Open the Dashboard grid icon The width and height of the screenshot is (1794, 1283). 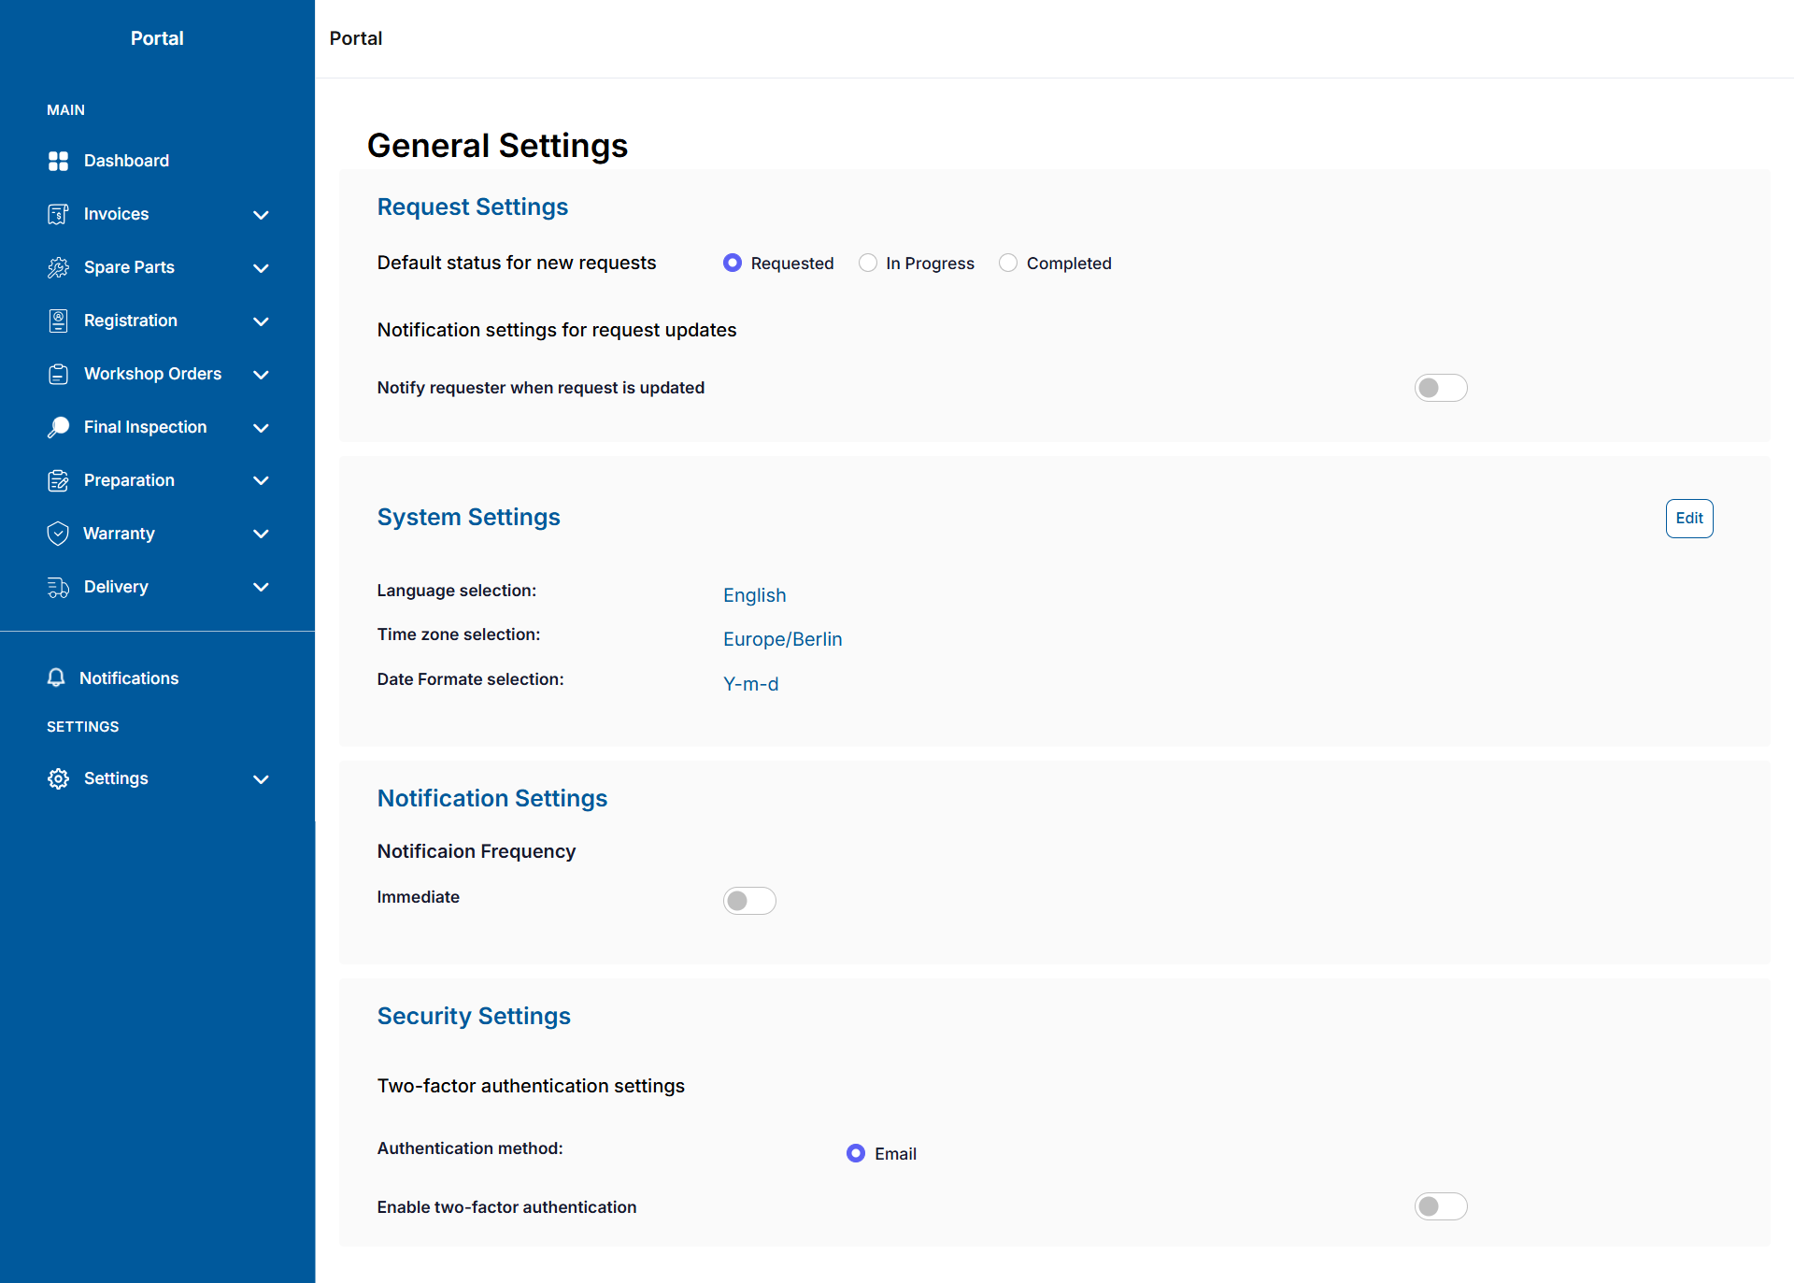[x=58, y=161]
